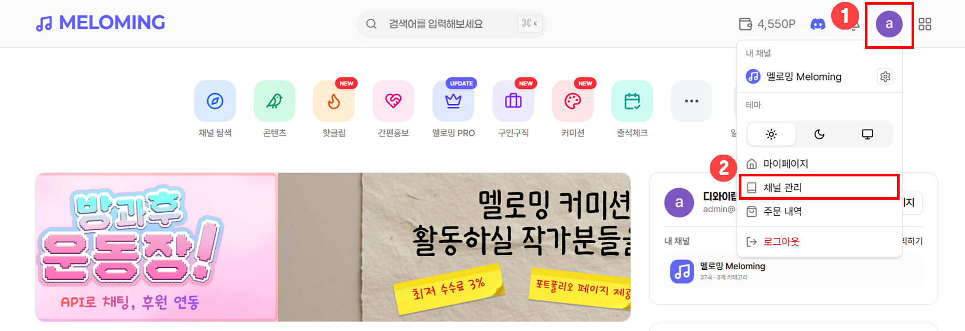The height and width of the screenshot is (331, 965).
Task: Select 마이페이지 menu item
Action: [819, 163]
